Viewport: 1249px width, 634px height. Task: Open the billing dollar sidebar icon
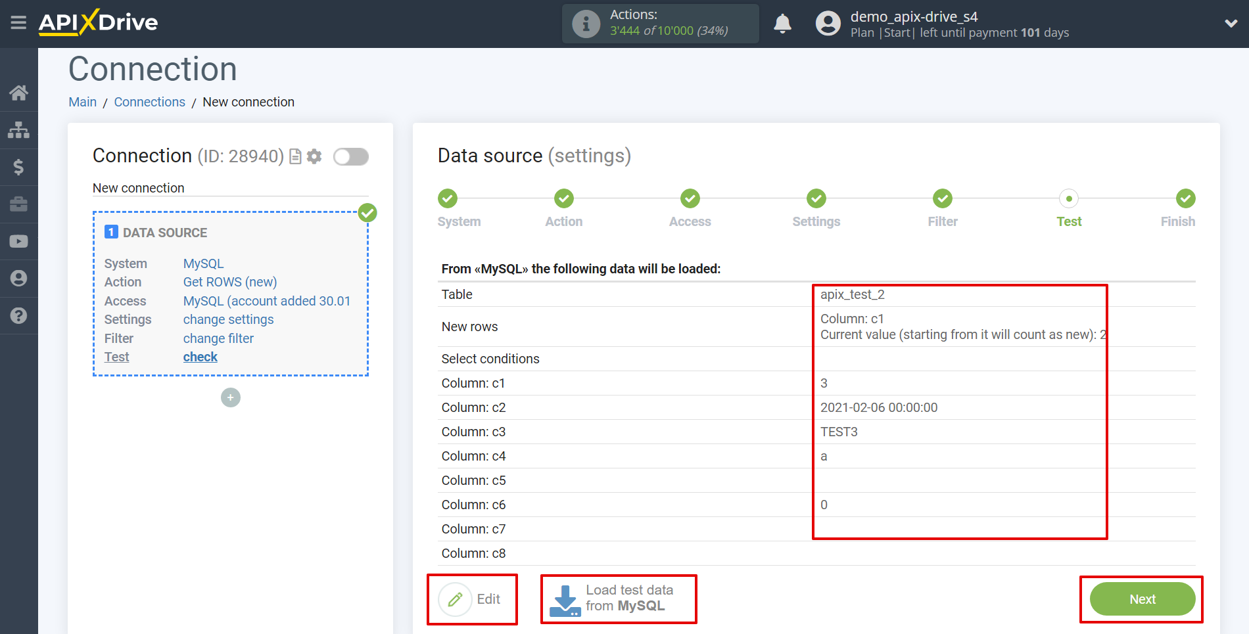[x=18, y=167]
